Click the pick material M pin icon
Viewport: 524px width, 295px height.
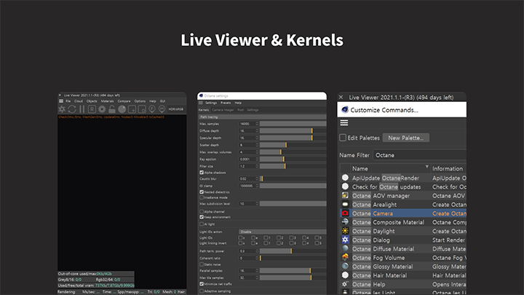coord(162,109)
